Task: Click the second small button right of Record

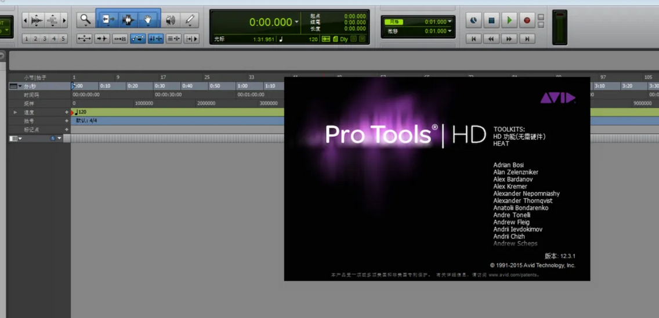Action: (541, 25)
